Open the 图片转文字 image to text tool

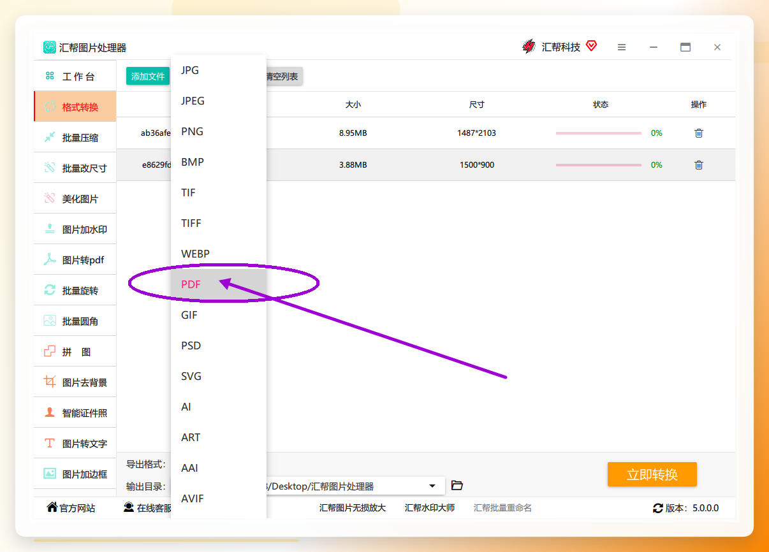point(75,444)
